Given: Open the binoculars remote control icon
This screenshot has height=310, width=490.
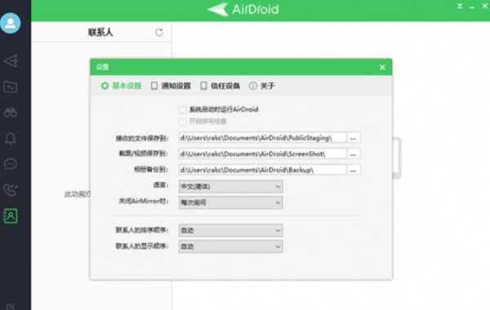Looking at the screenshot, I should coord(11,113).
